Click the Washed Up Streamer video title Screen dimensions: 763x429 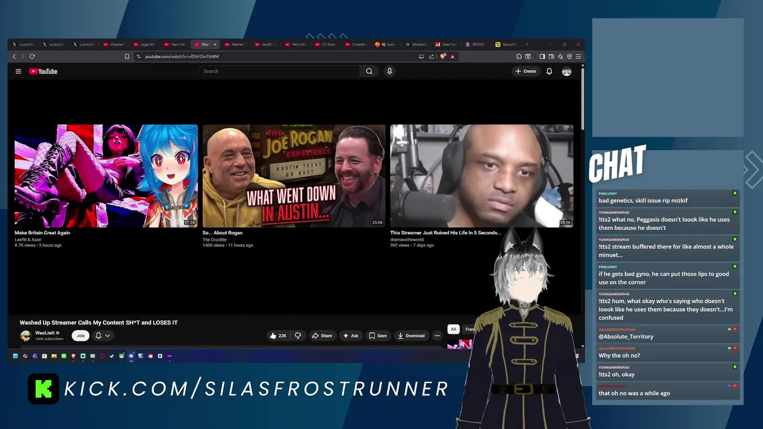click(98, 323)
